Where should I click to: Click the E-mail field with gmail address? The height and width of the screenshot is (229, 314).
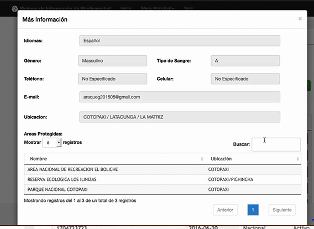coord(179,97)
